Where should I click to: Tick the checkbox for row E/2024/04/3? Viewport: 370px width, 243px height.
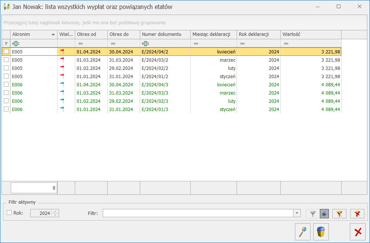[x=6, y=84]
